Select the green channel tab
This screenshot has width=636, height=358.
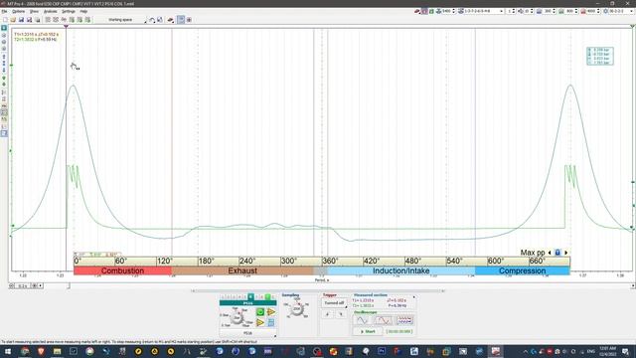[267, 297]
